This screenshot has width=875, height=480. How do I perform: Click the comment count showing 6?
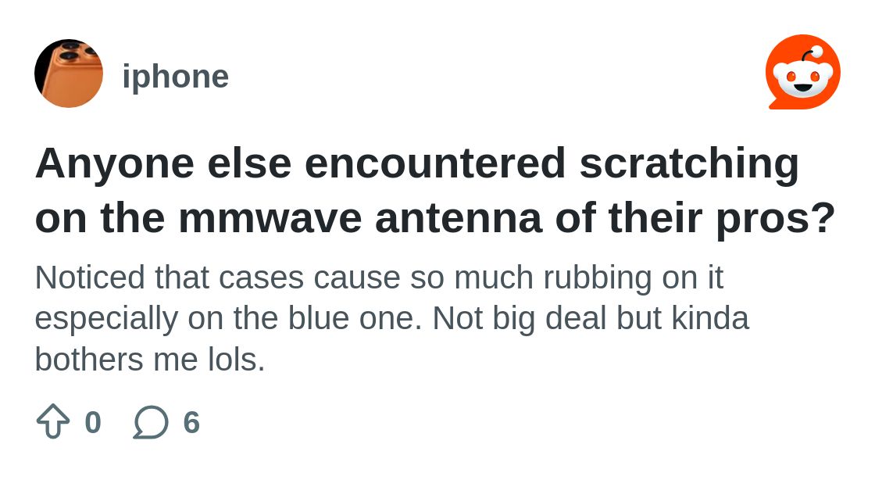pos(191,422)
